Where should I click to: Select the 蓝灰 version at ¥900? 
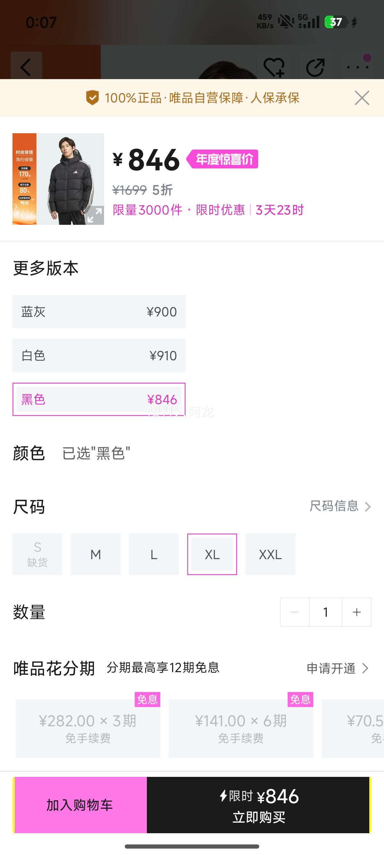pos(99,312)
